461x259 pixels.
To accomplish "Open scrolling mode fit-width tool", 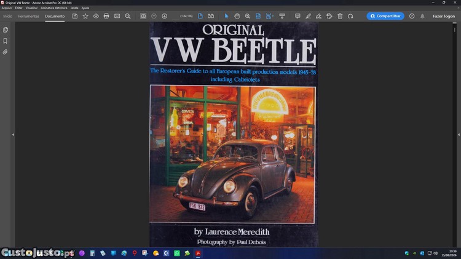I will [x=269, y=16].
